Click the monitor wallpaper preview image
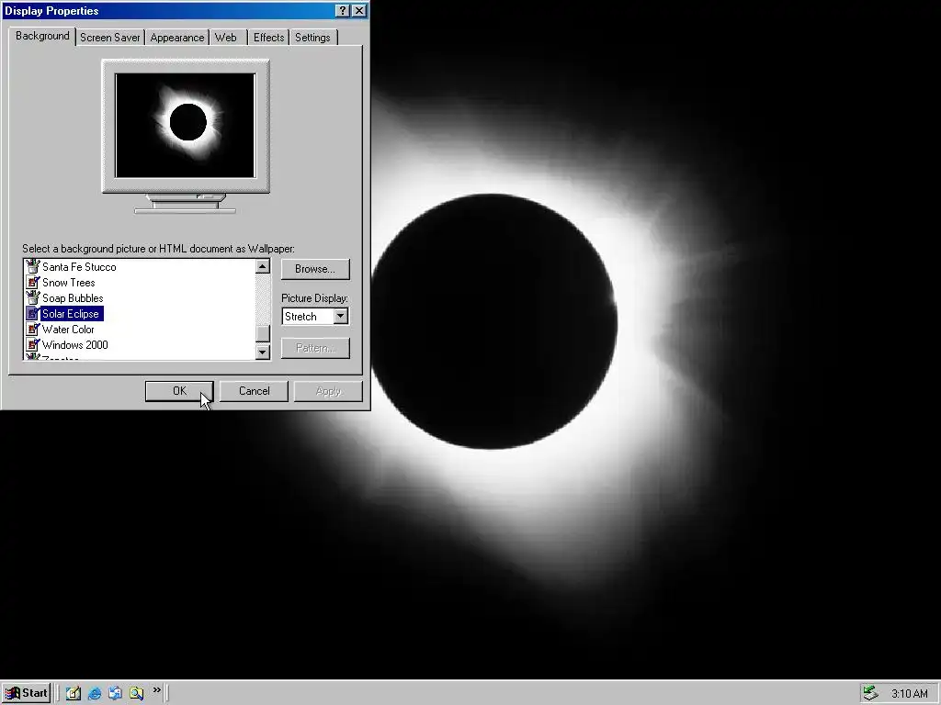 pos(186,125)
